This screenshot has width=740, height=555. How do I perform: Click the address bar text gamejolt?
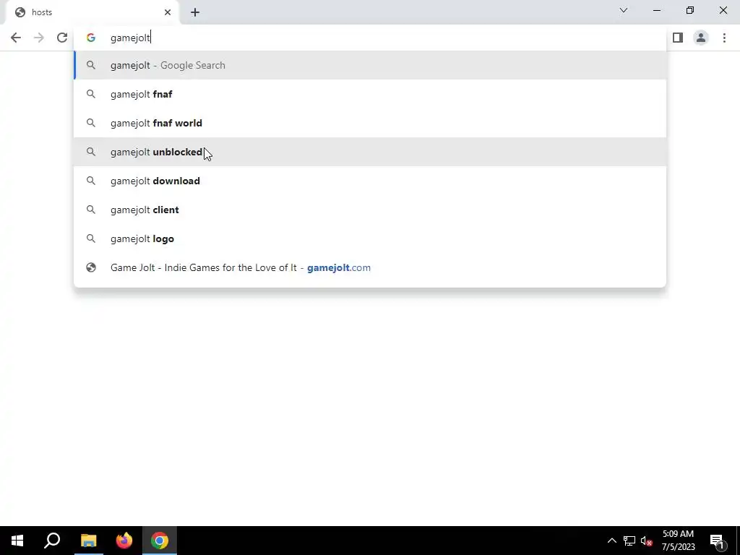130,38
